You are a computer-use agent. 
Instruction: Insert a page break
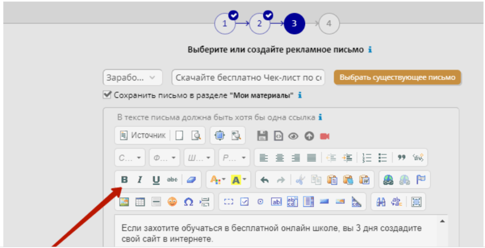[205, 202]
